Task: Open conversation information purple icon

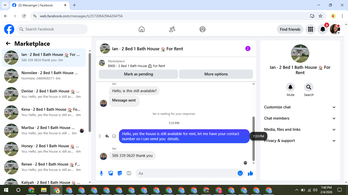Action: [248, 48]
